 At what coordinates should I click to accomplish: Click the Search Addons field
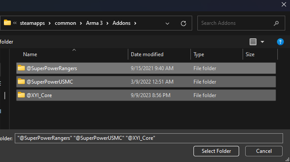pos(241,23)
